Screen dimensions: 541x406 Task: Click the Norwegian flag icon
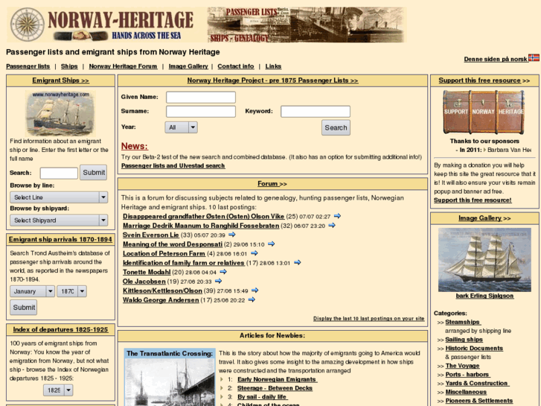pos(534,57)
